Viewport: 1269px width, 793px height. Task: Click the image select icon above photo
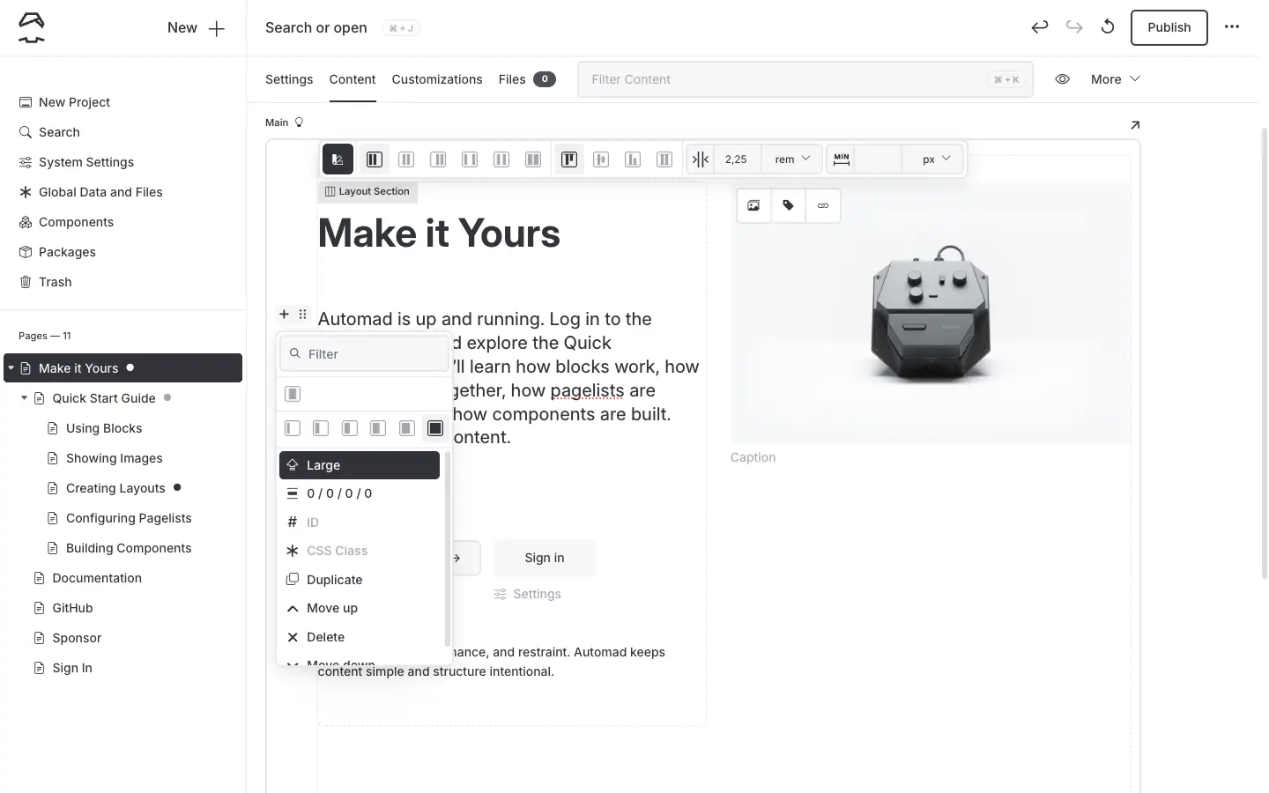[753, 206]
